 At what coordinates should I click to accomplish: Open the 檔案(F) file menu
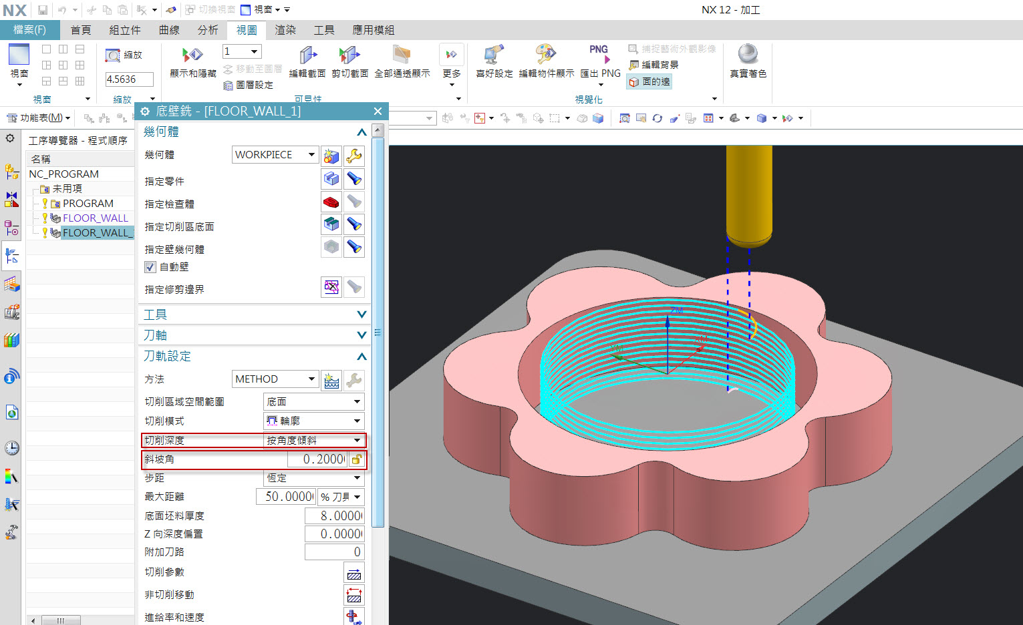pos(30,30)
